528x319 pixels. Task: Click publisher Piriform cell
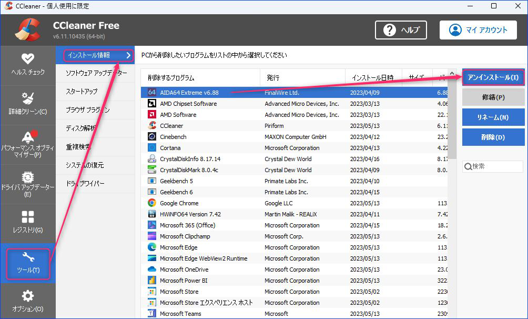point(274,125)
